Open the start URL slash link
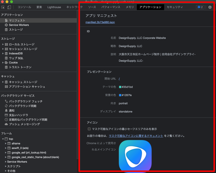 pyautogui.click(x=119, y=79)
